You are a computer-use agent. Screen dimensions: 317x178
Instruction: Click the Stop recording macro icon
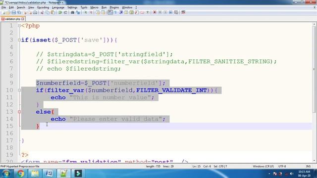160,12
